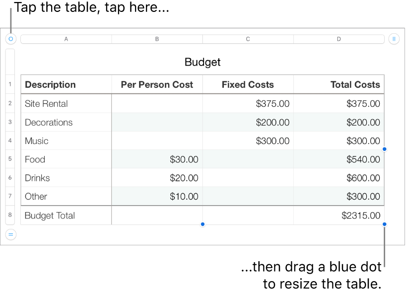Click the blue bottom-right table resize handle

click(385, 225)
